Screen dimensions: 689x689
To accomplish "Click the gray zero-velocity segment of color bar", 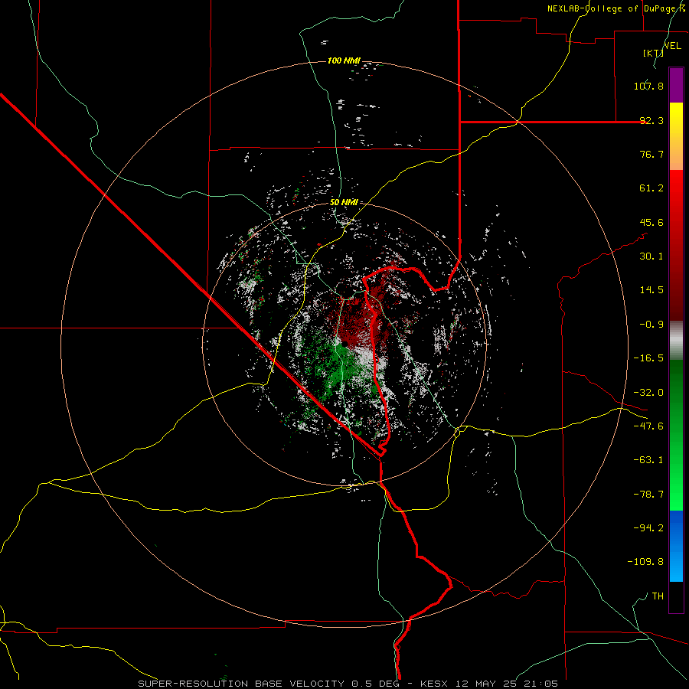I will click(676, 341).
